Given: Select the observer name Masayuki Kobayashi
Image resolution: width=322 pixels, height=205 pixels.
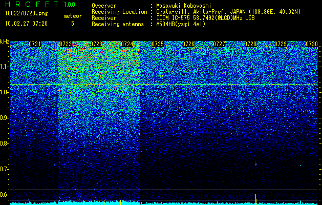Looking at the screenshot, I should (x=184, y=6).
